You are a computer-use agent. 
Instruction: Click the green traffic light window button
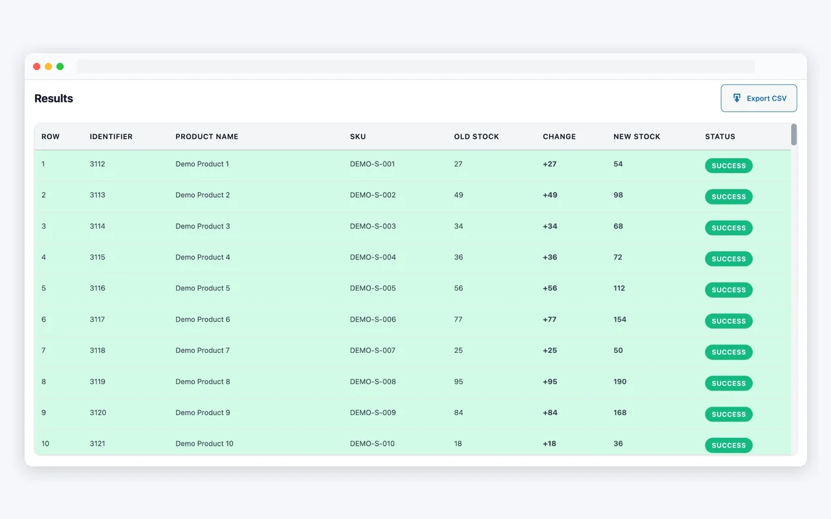(60, 66)
